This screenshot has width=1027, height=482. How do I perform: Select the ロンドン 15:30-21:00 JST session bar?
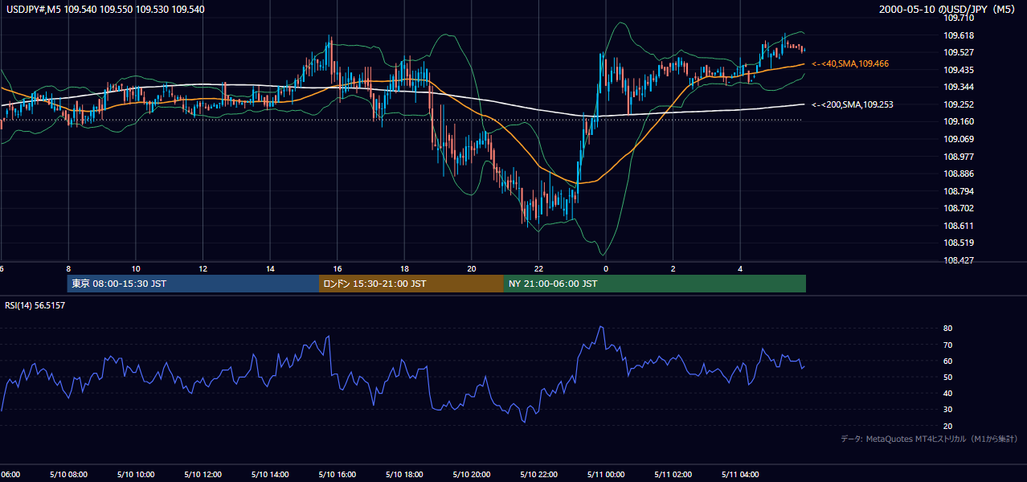point(411,284)
